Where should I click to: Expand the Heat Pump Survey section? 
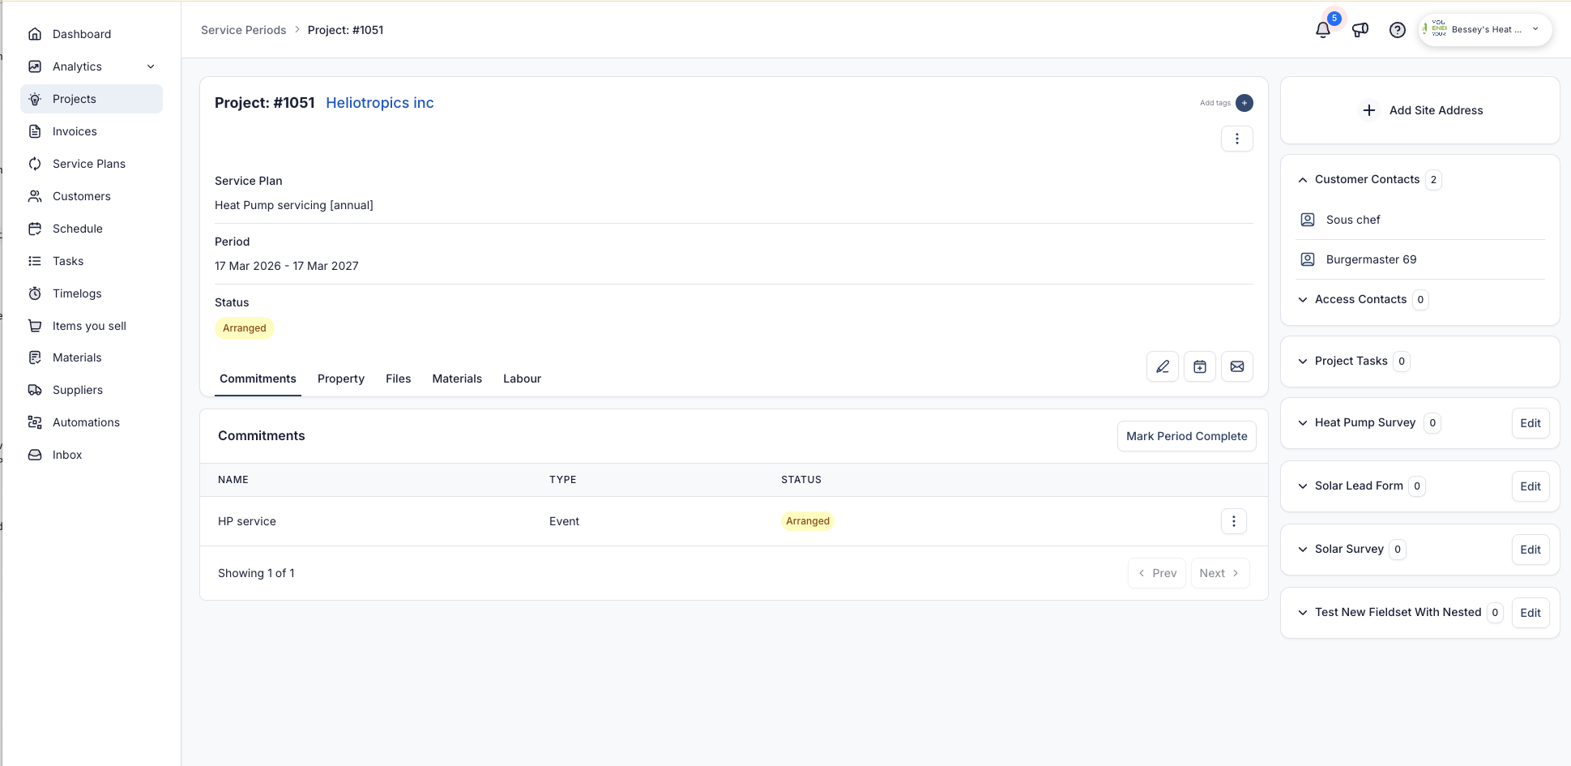[x=1303, y=423]
